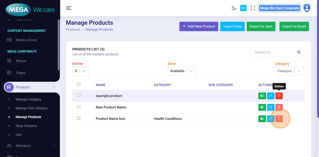Viewport: 319px width, 157px height.
Task: Edit the example product entry
Action: (x=271, y=96)
